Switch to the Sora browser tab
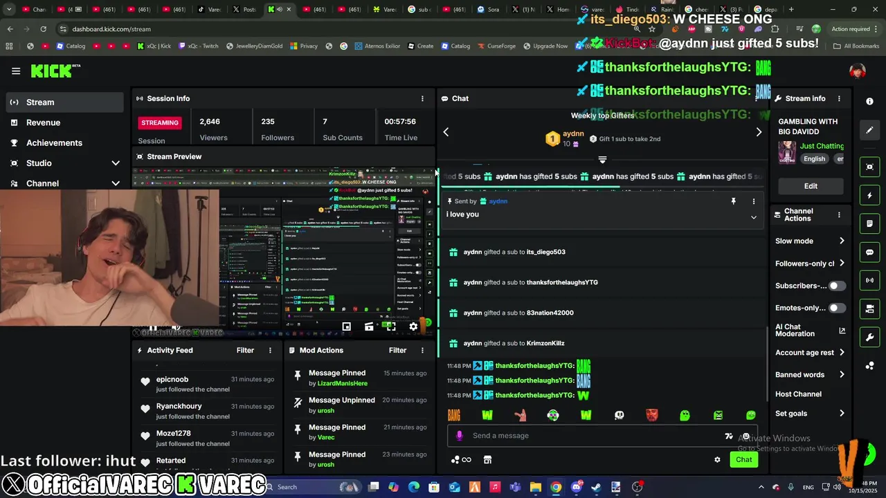Screen dimensions: 886x498 [489, 10]
